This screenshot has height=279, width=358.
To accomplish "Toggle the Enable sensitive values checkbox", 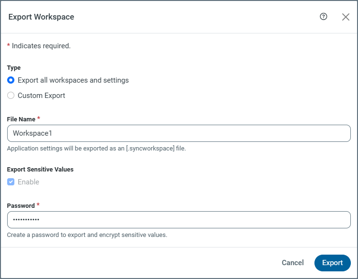I will coord(11,182).
